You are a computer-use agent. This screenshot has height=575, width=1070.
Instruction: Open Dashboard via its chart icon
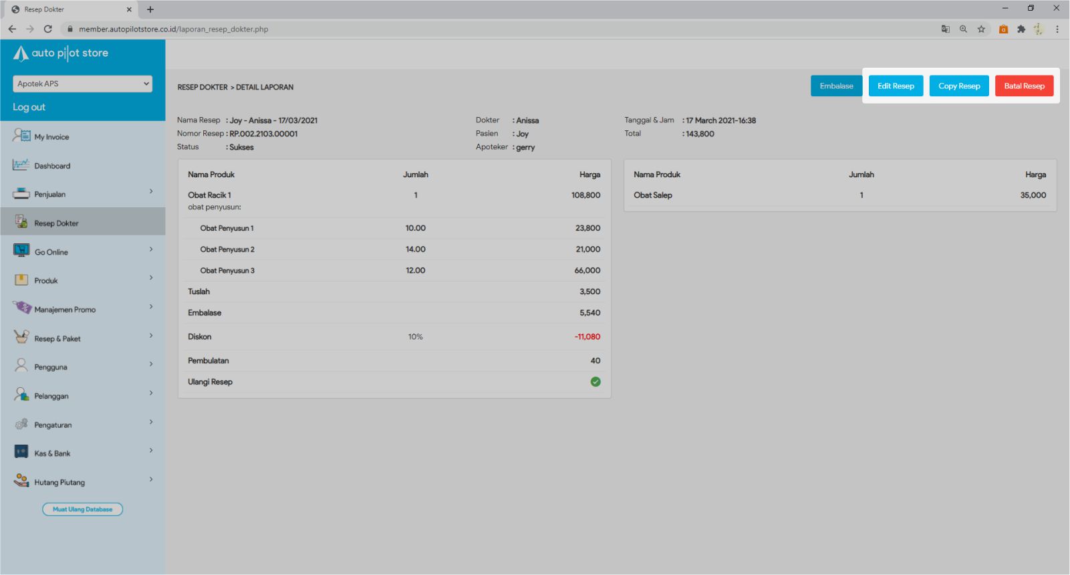[x=21, y=165]
